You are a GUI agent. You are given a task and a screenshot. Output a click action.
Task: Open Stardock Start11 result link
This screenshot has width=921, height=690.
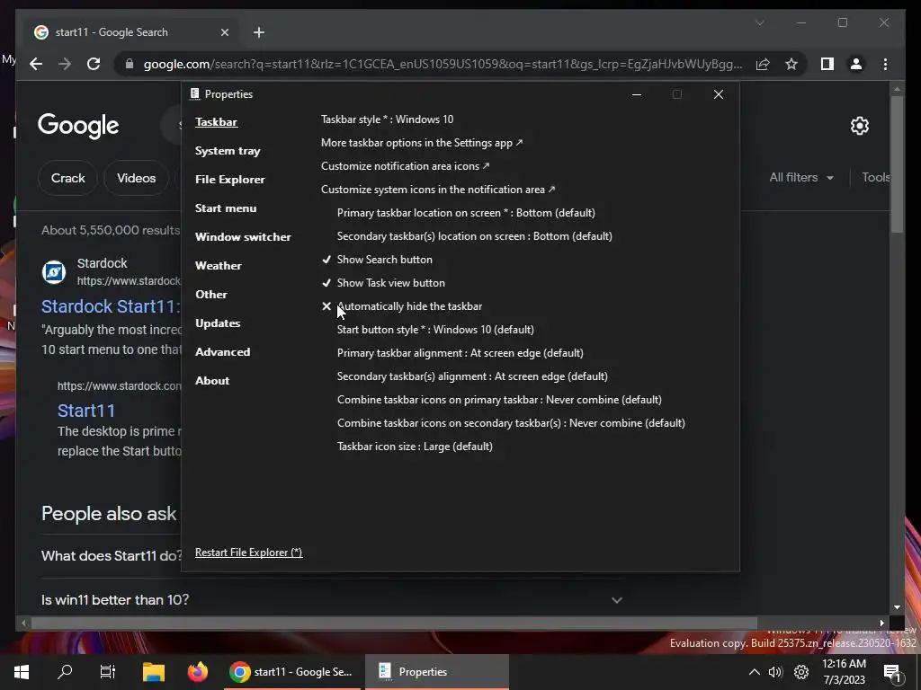[111, 306]
